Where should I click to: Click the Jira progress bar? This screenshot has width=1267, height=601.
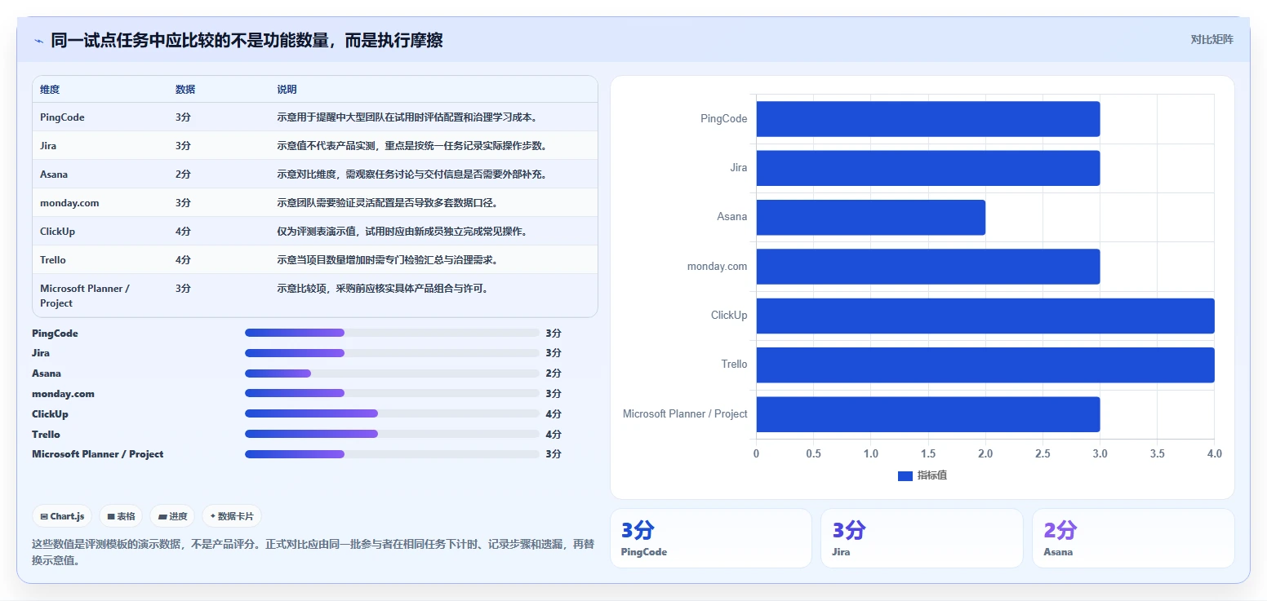392,353
